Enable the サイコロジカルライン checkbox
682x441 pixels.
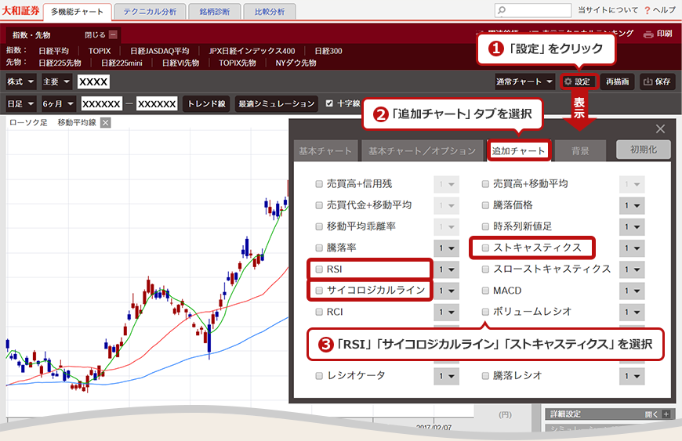click(x=319, y=291)
